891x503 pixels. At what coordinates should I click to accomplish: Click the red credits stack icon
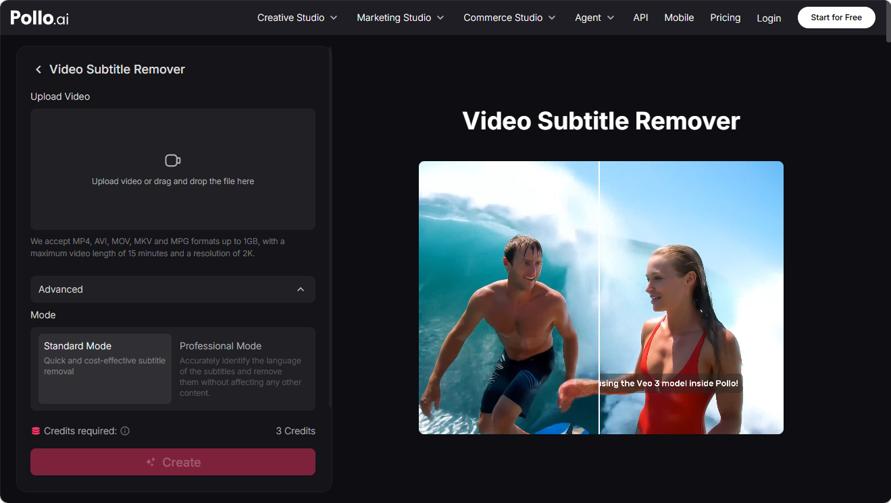coord(36,431)
